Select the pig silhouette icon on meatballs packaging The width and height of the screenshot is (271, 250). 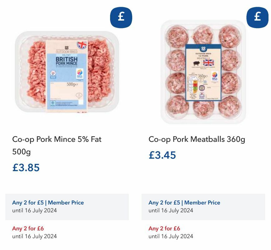coord(196,63)
